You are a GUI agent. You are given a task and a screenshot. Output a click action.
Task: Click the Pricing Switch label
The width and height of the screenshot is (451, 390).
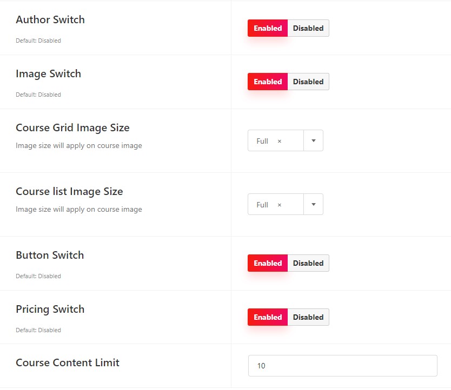pyautogui.click(x=50, y=309)
